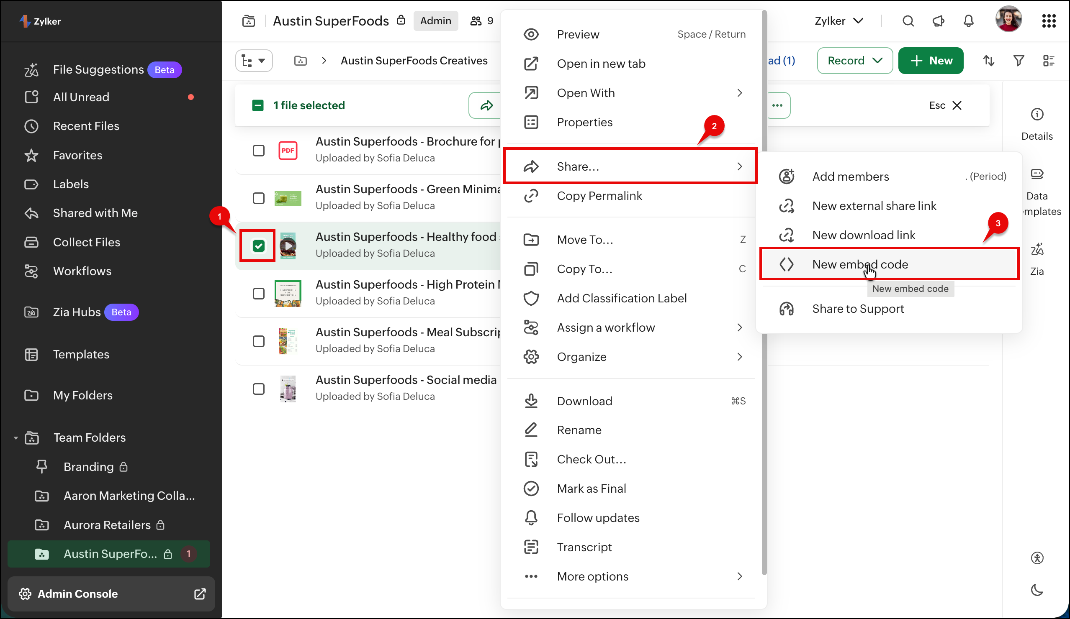
Task: Open Recent Files
Action: [x=86, y=126]
